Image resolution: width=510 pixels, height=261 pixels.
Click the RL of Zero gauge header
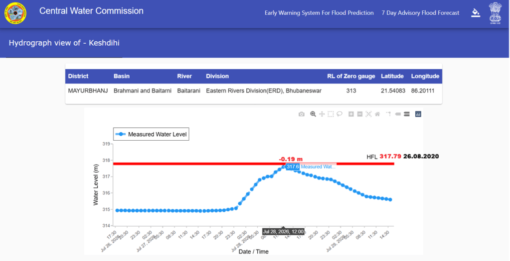click(351, 76)
